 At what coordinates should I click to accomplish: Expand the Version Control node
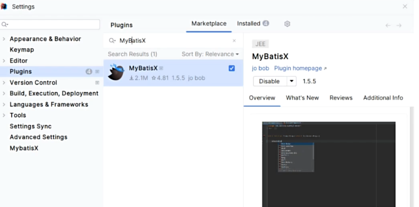pos(4,83)
